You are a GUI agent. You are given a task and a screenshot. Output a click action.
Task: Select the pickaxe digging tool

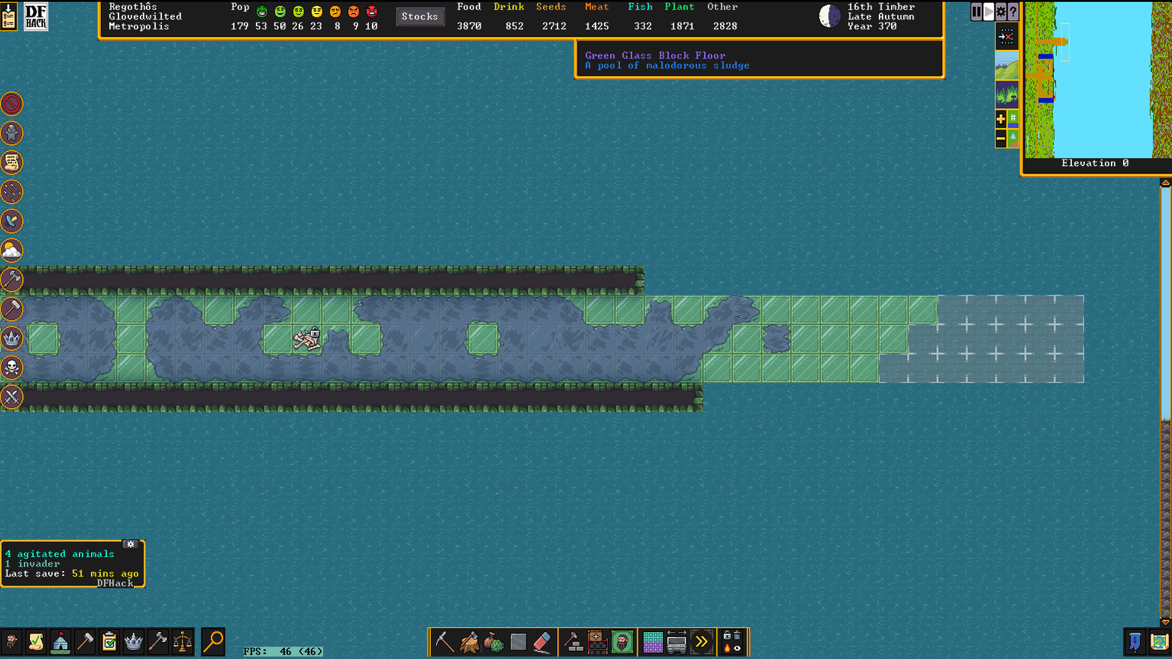coord(444,642)
